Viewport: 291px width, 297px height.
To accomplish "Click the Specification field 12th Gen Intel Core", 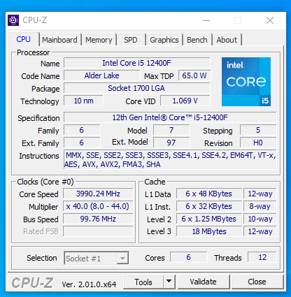I will point(170,117).
